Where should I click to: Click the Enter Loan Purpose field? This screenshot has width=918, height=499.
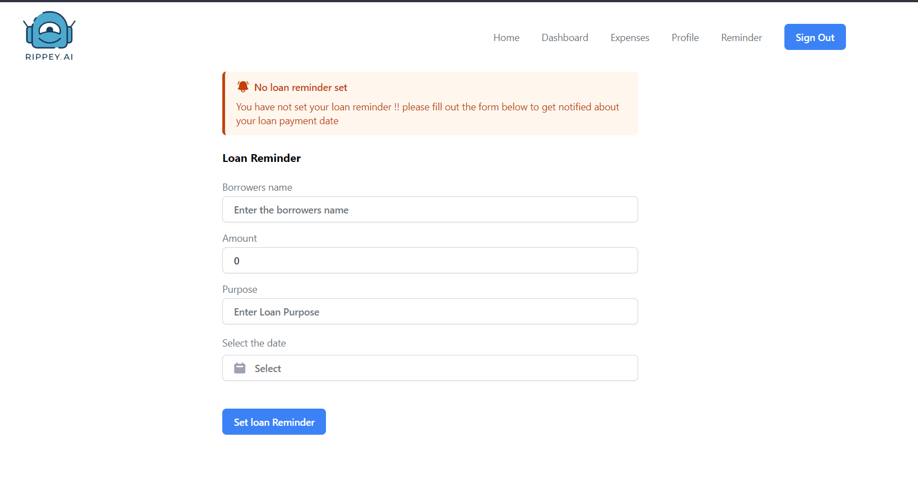tap(430, 311)
